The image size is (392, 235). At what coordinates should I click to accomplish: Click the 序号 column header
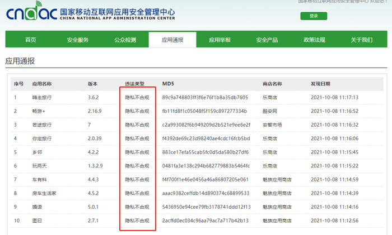pos(18,84)
